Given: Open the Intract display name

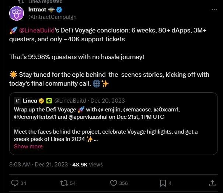Looking at the screenshot, I should 37,10.
